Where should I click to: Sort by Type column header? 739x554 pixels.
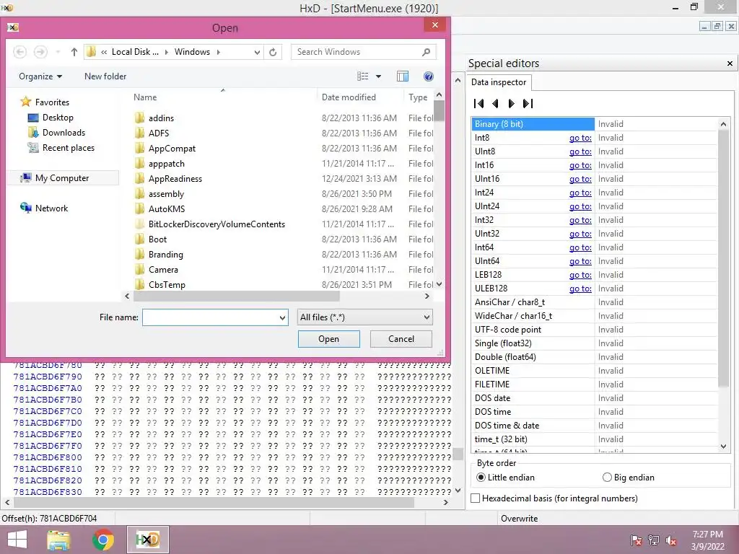click(x=418, y=97)
